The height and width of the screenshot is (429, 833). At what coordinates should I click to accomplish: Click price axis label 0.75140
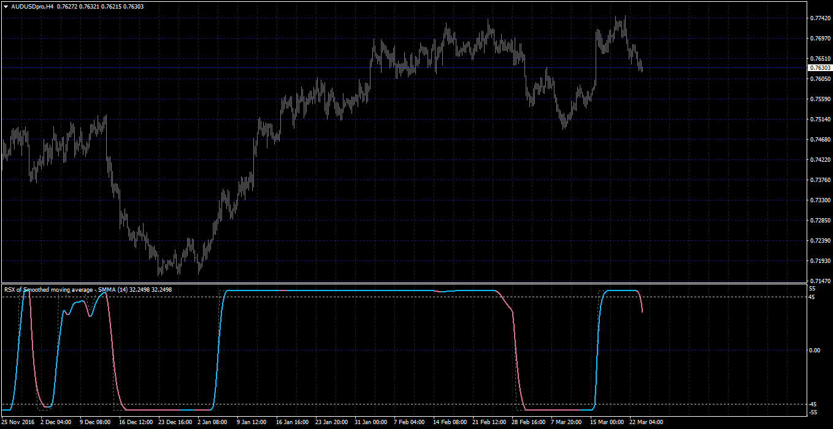[820, 120]
